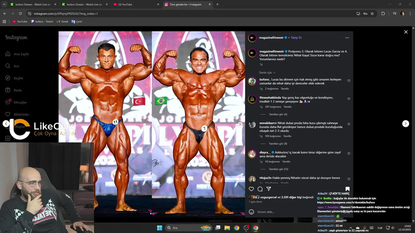Open 'Ara' search in Instagram sidebar
Viewport: 415px width, 233px height.
[x=12, y=66]
